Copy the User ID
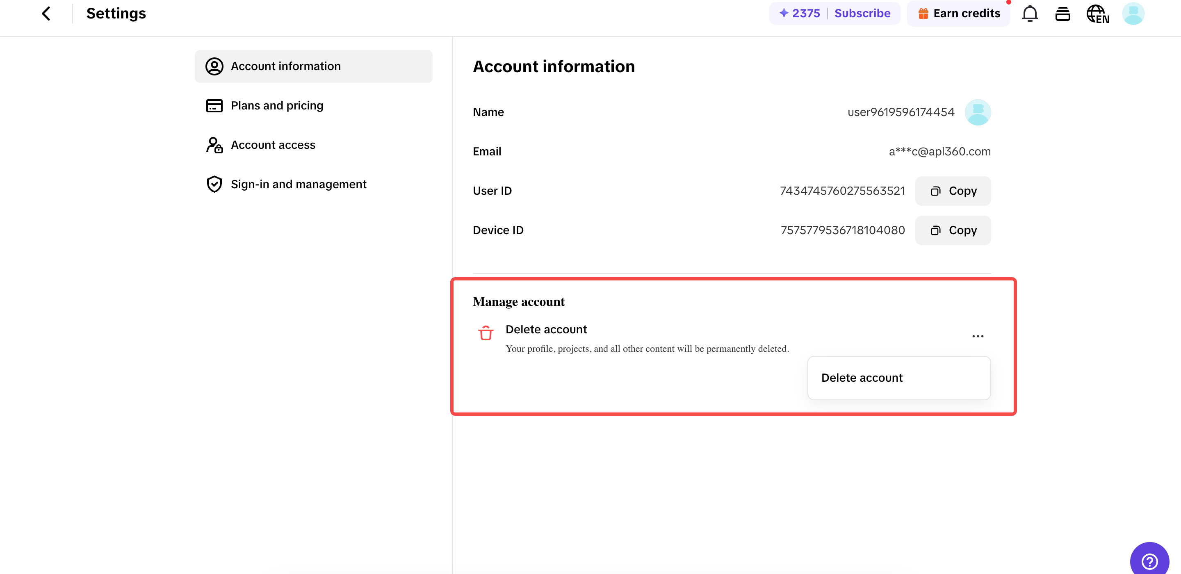 tap(953, 191)
